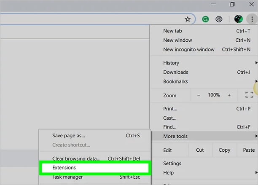Open a New incognito window

pos(189,49)
